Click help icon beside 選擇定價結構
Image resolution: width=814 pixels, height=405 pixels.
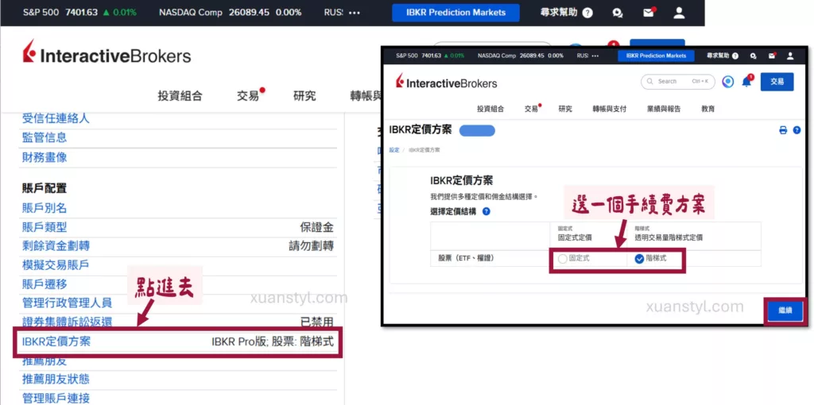pos(486,211)
